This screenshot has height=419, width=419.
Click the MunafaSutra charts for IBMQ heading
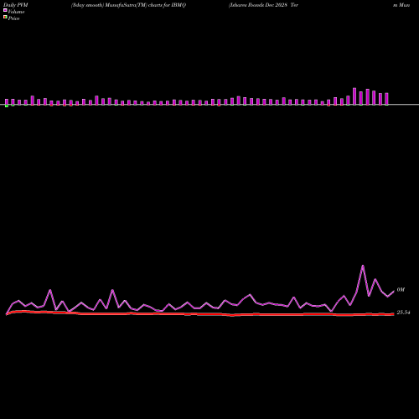[x=128, y=5]
